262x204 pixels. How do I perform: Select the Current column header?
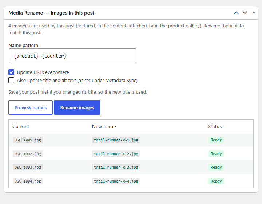[21, 126]
